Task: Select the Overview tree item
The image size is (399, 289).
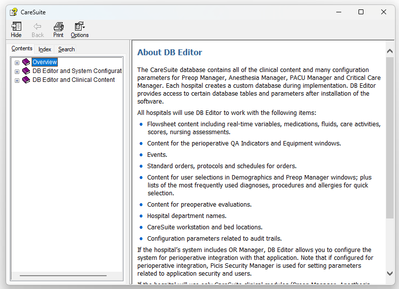Action: click(x=45, y=62)
